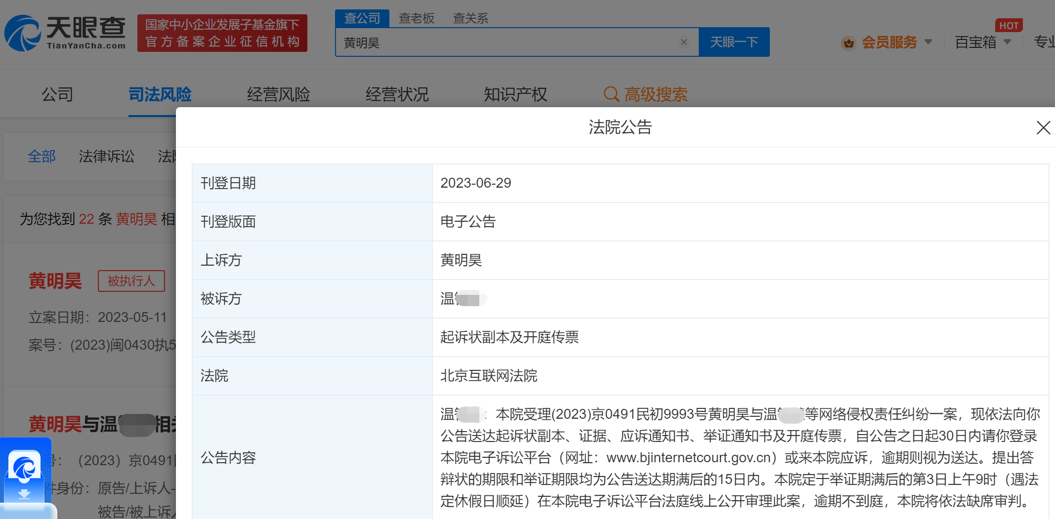Screen dimensions: 1055x519
Task: Switch to the 查公司 search tab
Action: pos(362,18)
